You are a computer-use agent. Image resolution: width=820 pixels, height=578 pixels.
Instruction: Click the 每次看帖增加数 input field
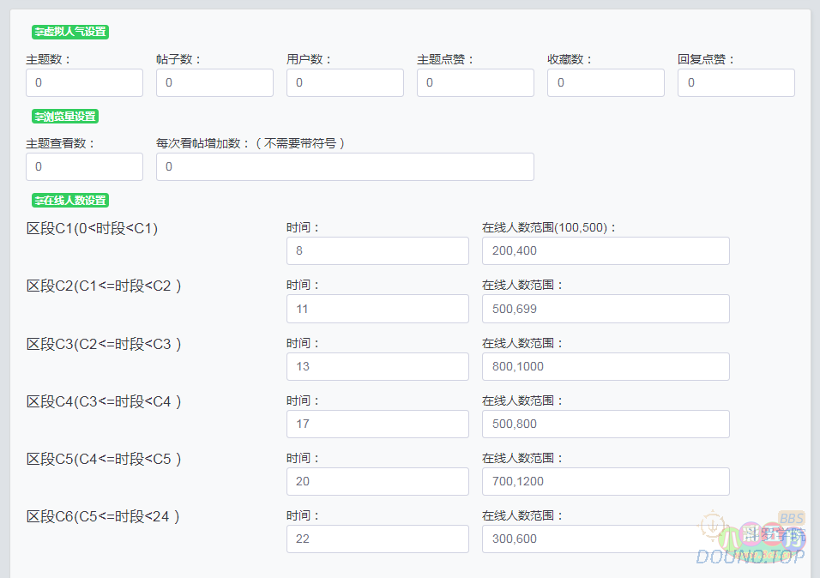point(345,167)
